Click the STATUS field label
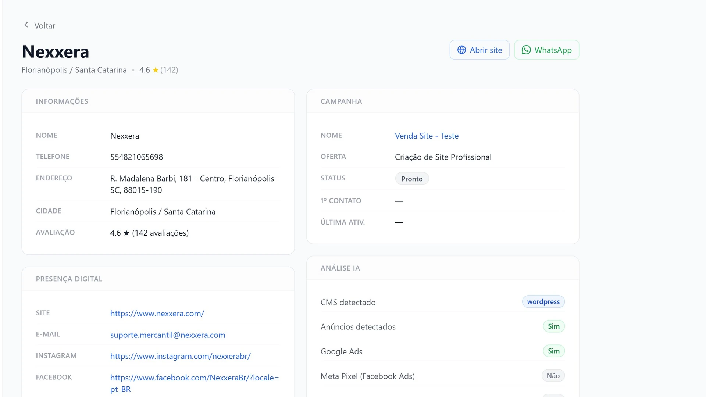 (x=333, y=178)
